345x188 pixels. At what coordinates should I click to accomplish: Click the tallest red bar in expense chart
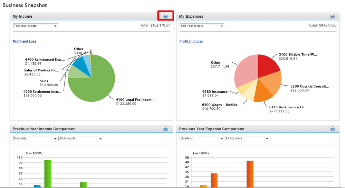(x=250, y=174)
